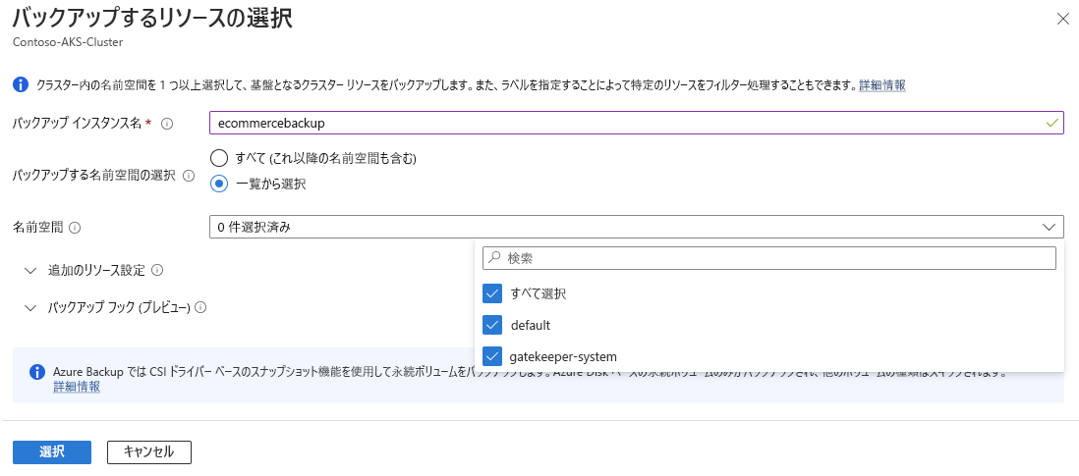Click the ecommercebackup instance name field
Image resolution: width=1079 pixels, height=476 pixels.
pos(637,124)
